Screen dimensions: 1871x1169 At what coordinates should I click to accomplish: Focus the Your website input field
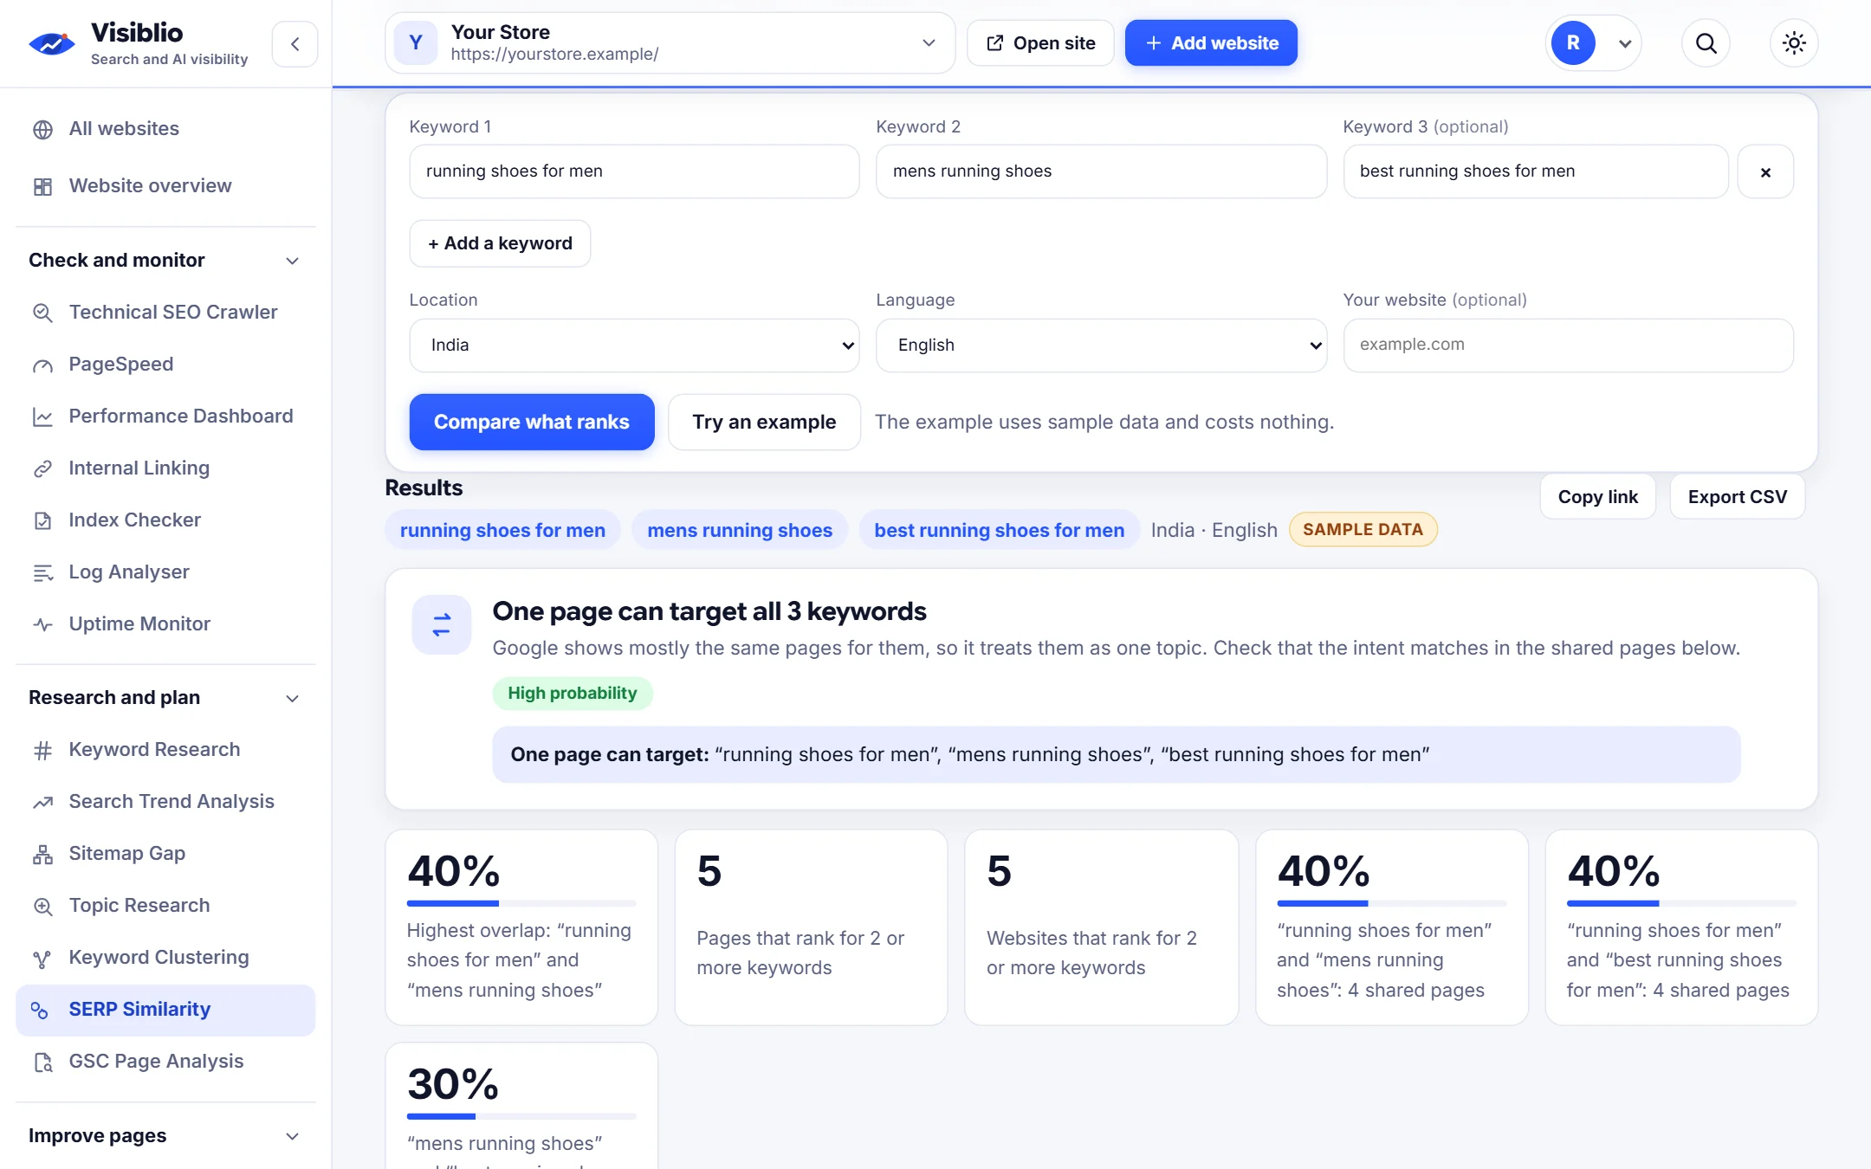click(1568, 346)
